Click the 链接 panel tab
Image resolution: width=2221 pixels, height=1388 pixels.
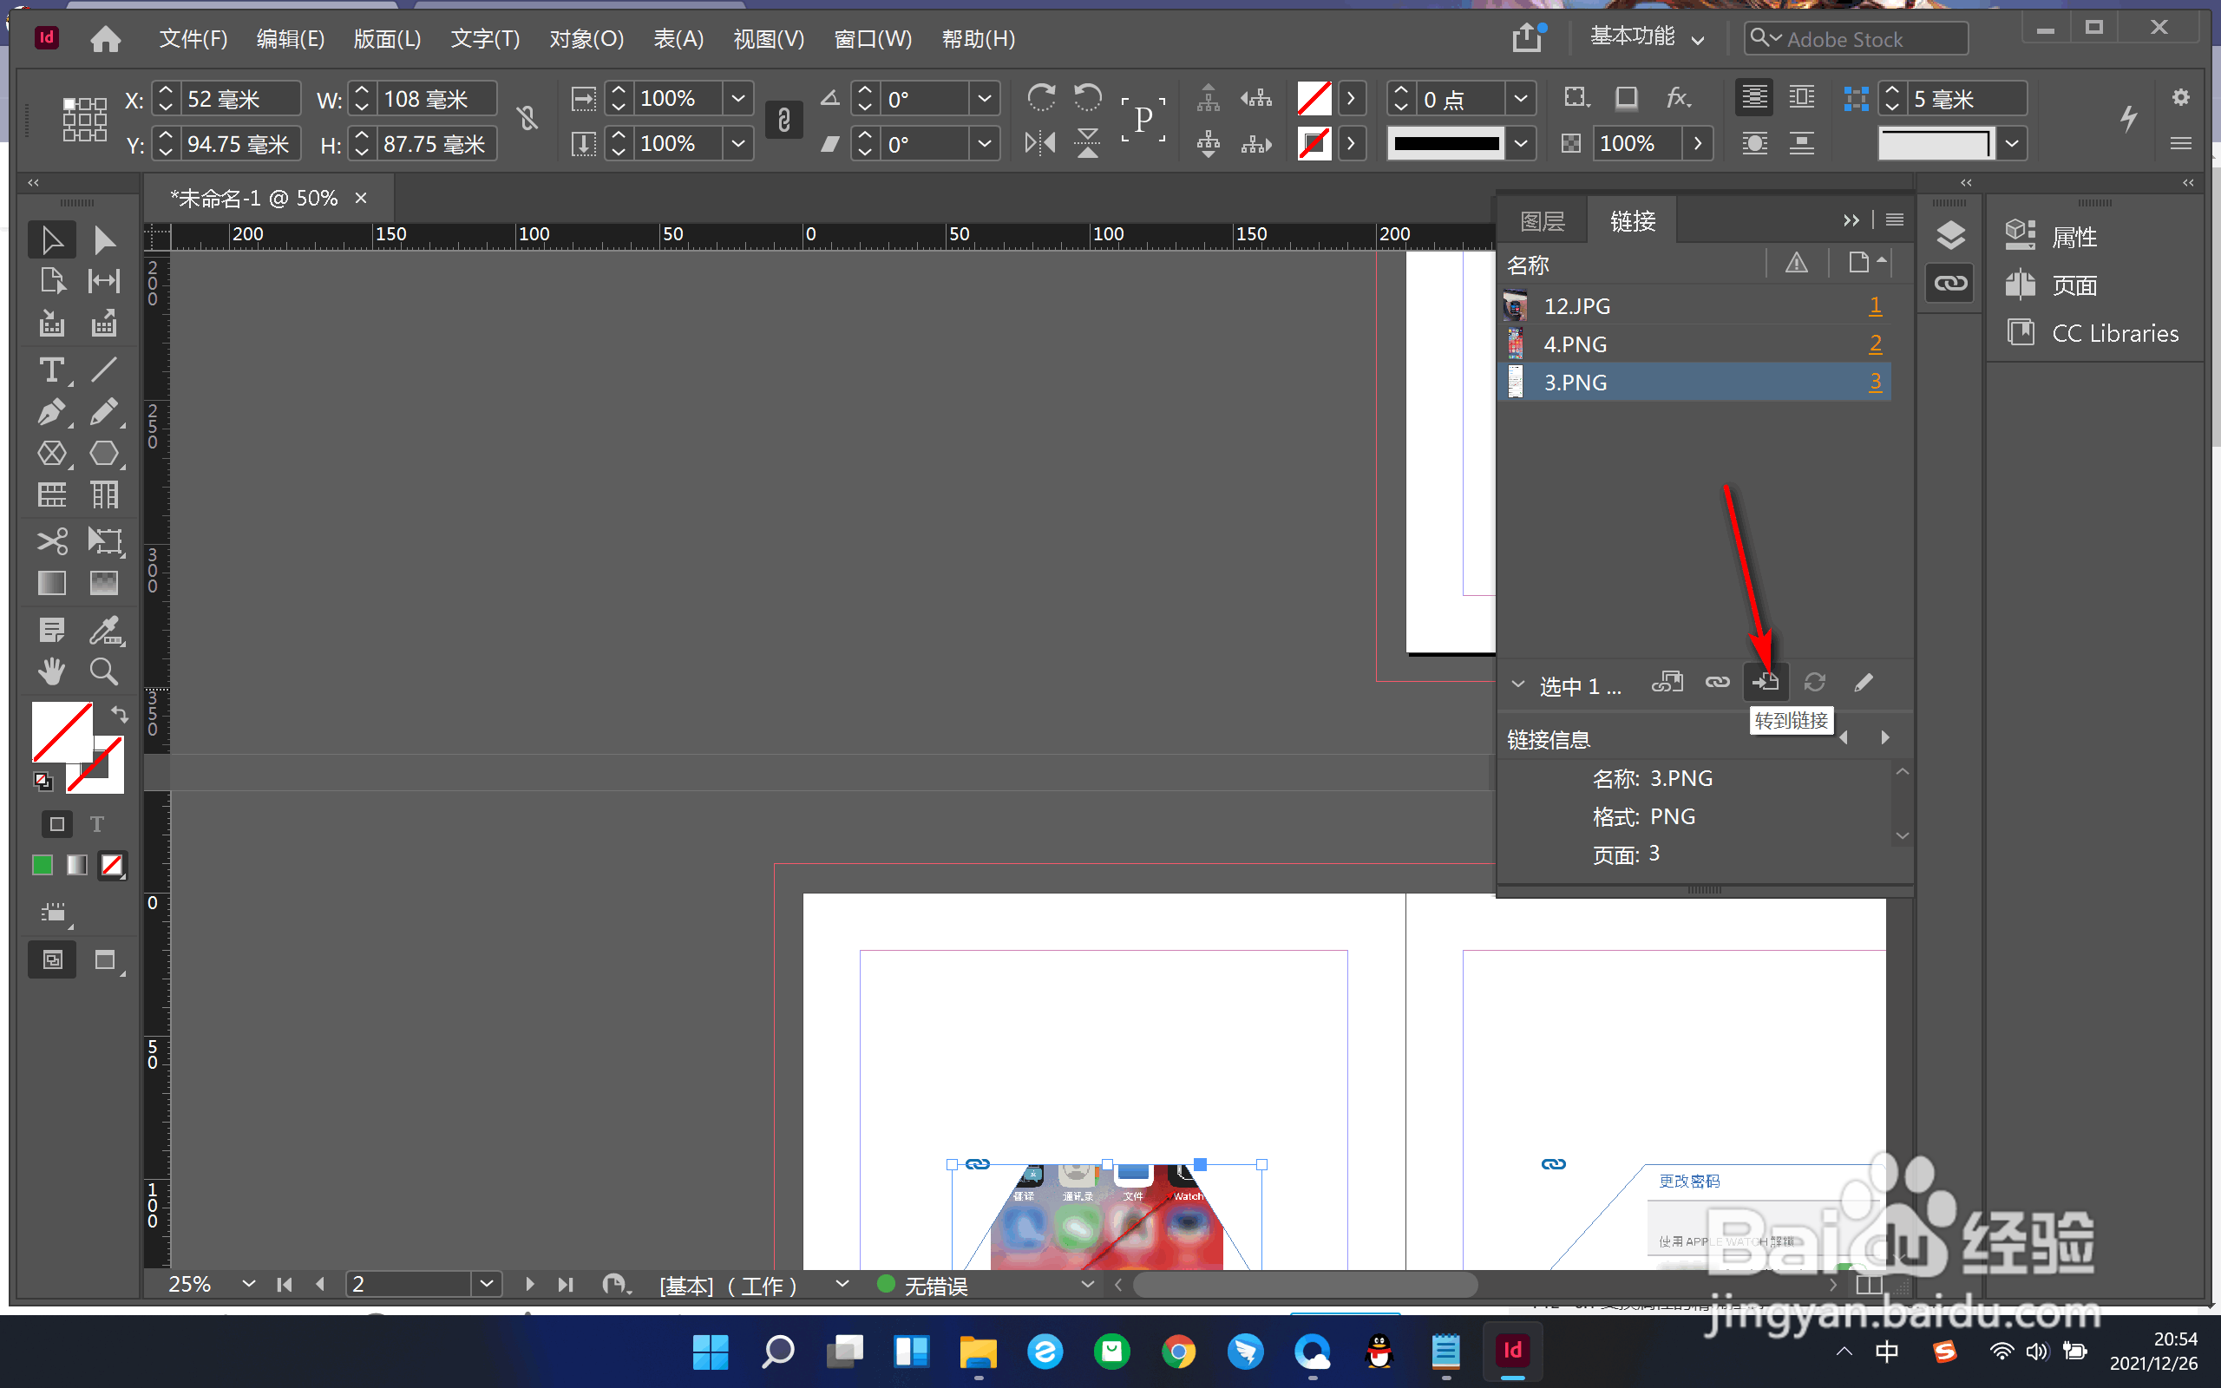click(x=1633, y=221)
